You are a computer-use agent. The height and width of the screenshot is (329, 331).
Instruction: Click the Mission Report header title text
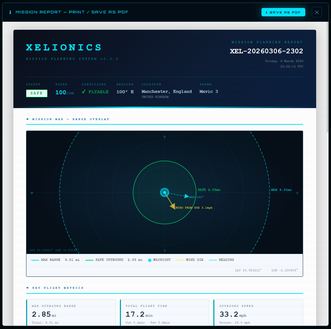[x=72, y=12]
